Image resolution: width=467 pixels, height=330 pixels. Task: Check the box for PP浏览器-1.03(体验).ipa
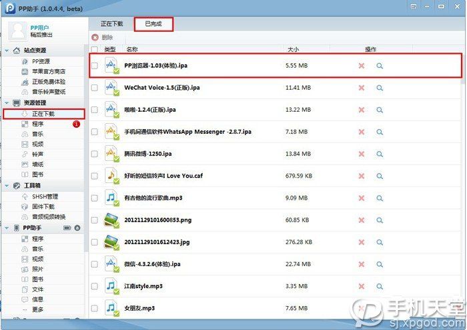coord(95,66)
